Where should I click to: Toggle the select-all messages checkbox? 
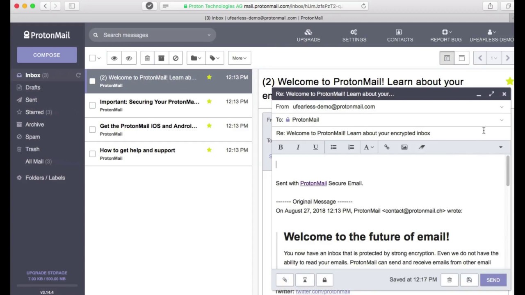tap(92, 58)
